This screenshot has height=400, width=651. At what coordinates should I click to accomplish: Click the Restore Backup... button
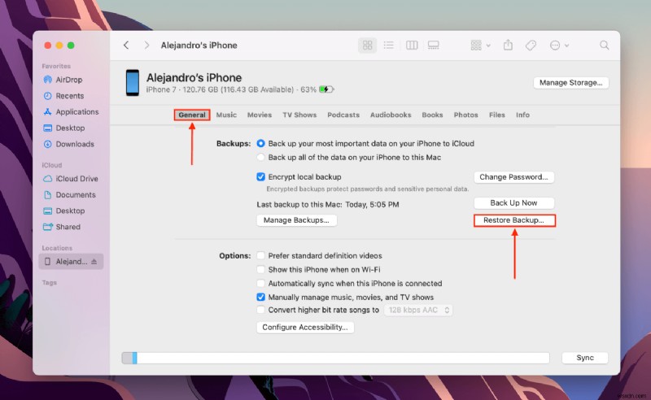(514, 220)
